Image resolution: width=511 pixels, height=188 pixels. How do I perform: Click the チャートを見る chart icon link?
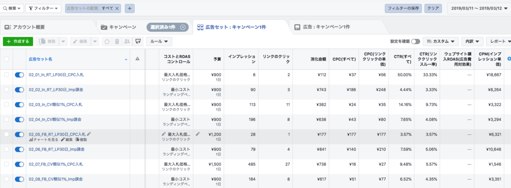44,140
